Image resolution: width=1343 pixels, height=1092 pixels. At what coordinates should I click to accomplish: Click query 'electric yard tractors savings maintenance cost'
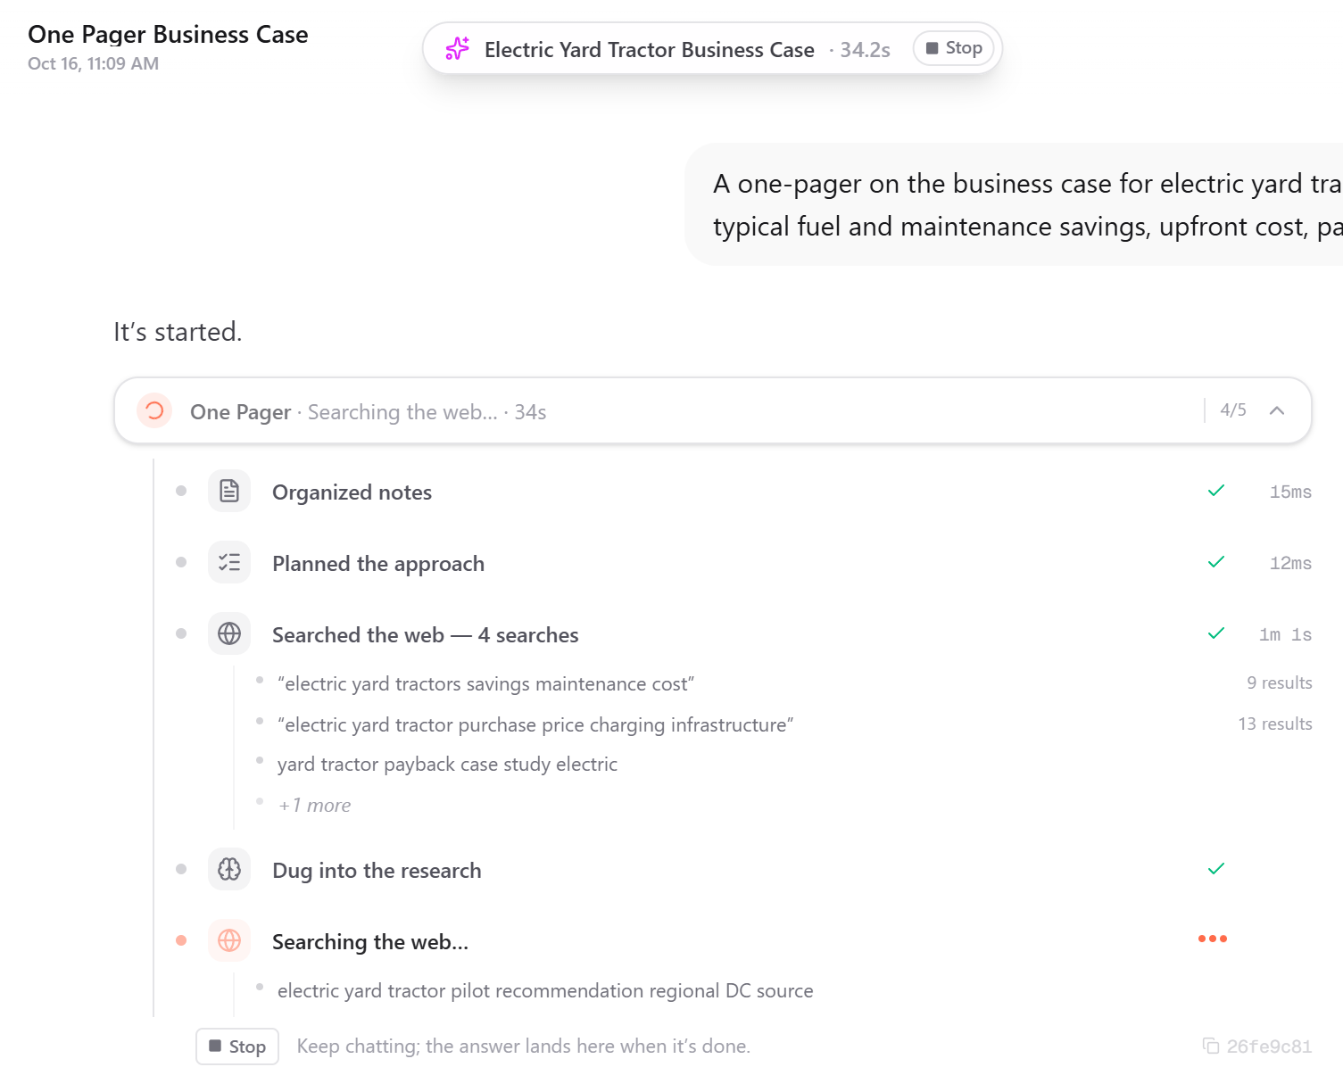pyautogui.click(x=485, y=684)
